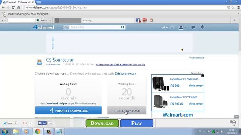Click the browser forward arrow
This screenshot has width=241, height=135.
[8, 7]
